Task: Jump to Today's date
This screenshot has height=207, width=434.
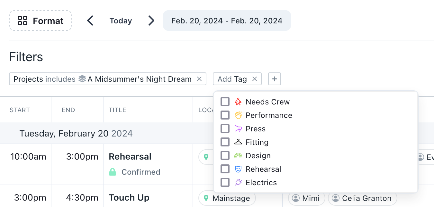Action: coord(121,21)
